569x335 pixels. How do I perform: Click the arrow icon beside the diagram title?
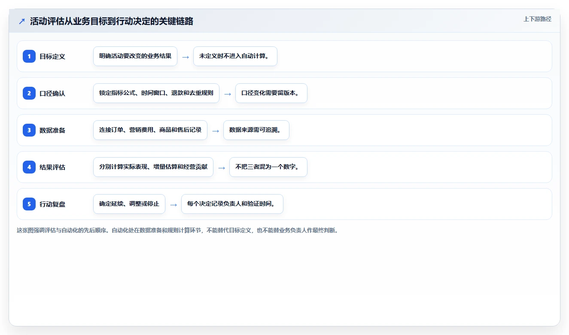click(x=22, y=21)
